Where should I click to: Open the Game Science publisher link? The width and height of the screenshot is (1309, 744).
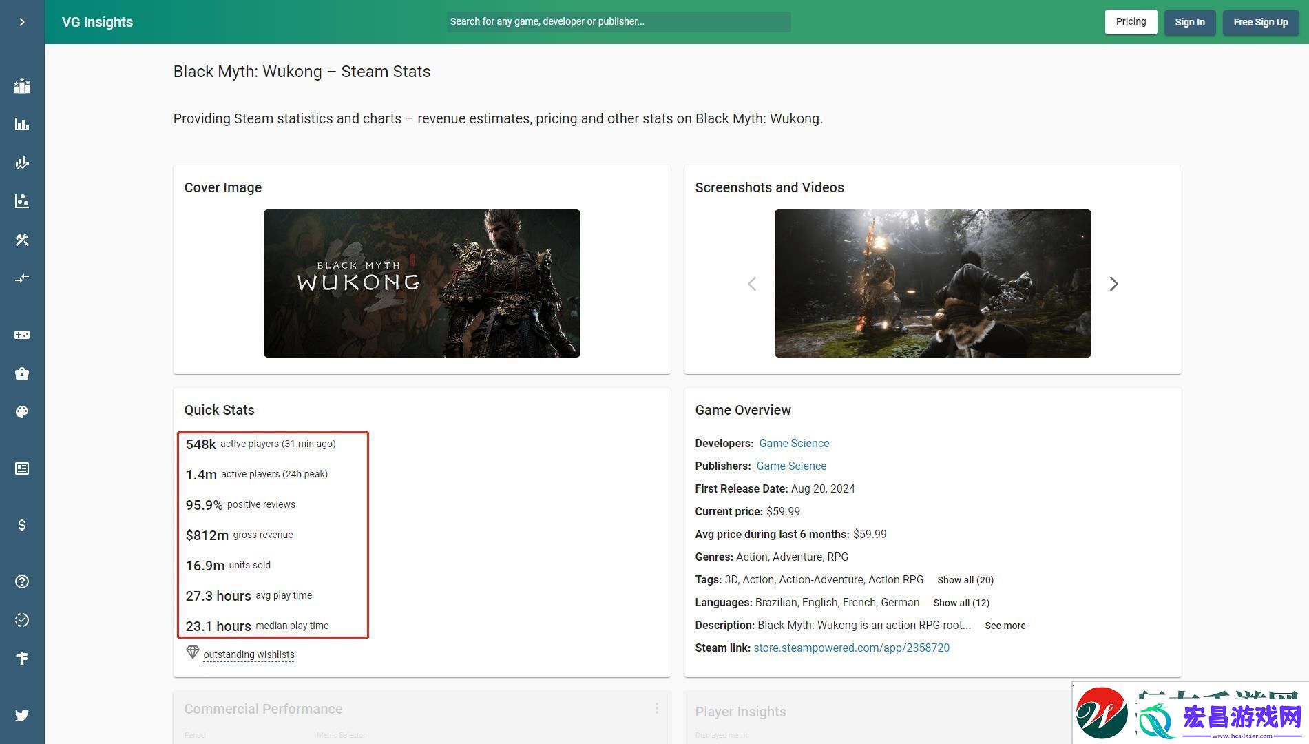[791, 466]
